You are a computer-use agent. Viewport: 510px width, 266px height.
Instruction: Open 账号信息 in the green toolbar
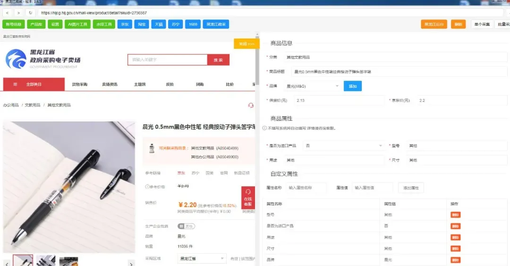tap(14, 25)
